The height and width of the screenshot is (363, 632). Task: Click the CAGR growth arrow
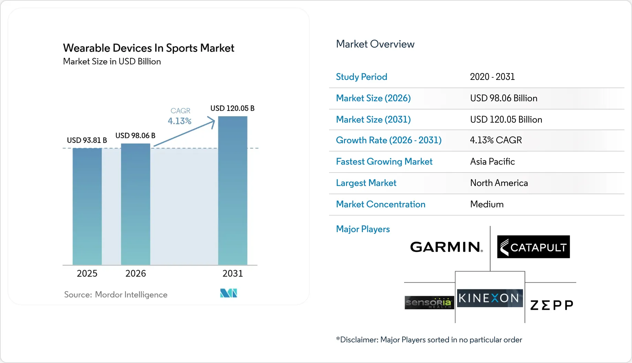tap(184, 131)
